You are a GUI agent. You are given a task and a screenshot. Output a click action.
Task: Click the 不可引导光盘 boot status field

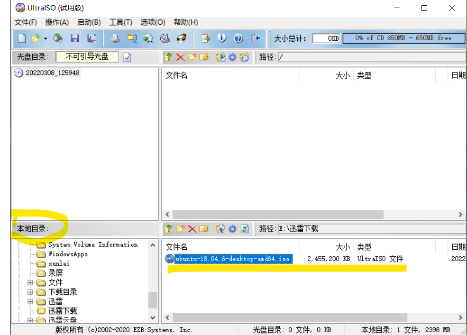[x=87, y=56]
